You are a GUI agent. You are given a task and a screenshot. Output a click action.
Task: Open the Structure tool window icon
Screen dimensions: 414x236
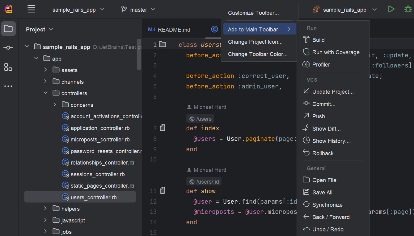8,67
